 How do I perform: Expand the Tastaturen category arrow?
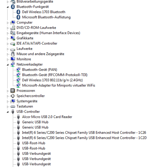[x=8, y=107]
